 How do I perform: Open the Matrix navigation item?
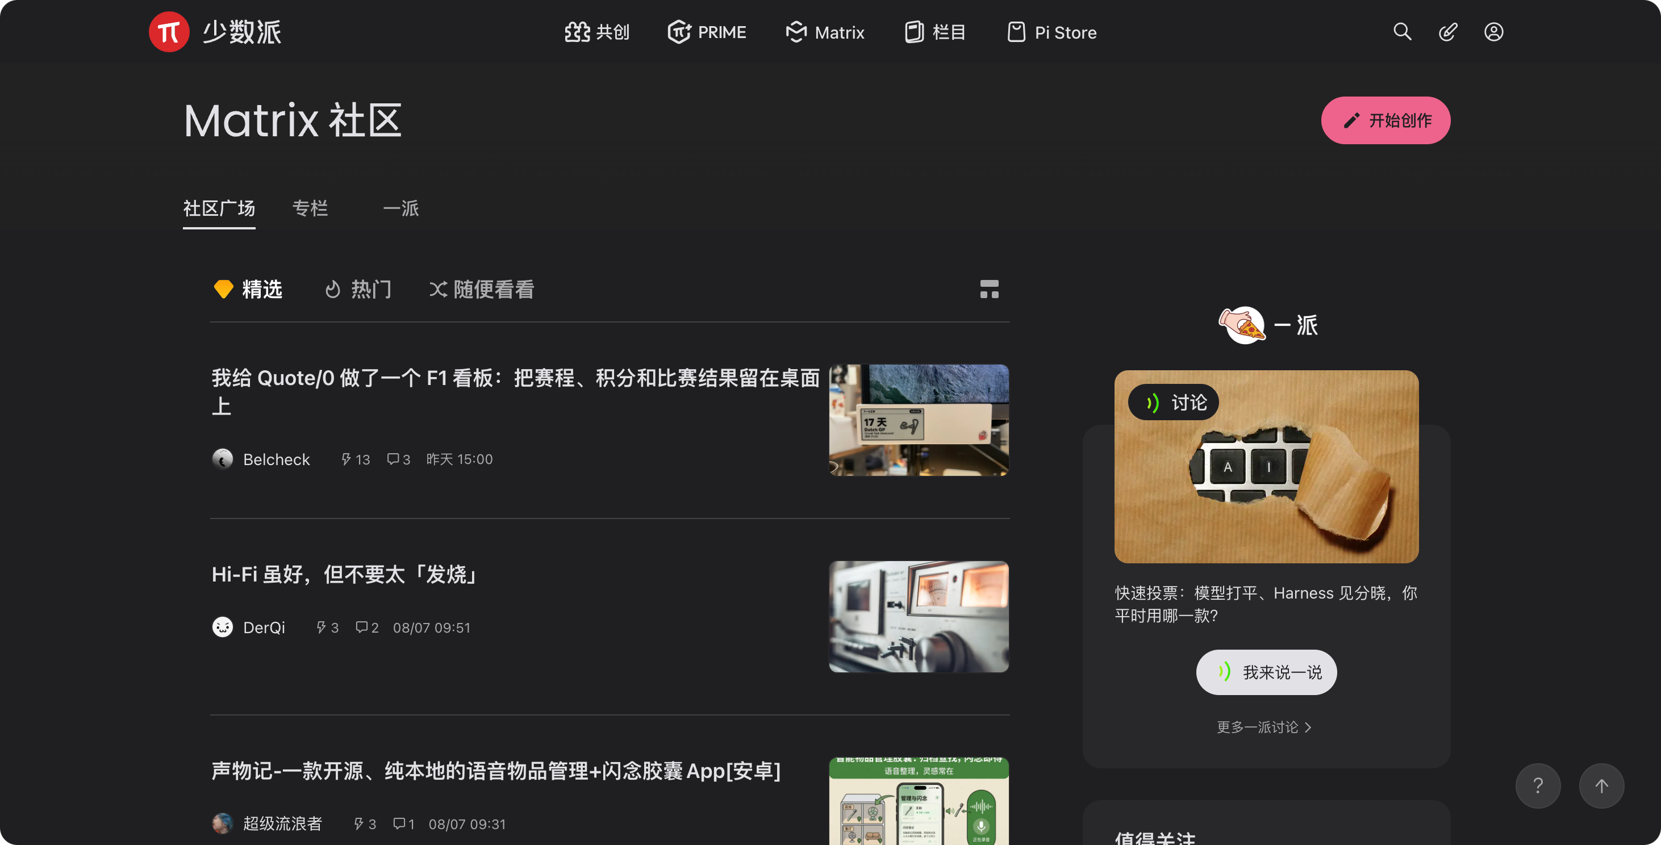pos(825,32)
